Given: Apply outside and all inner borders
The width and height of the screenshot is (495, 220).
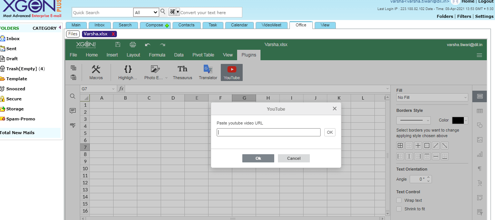Looking at the screenshot, I should [400, 146].
